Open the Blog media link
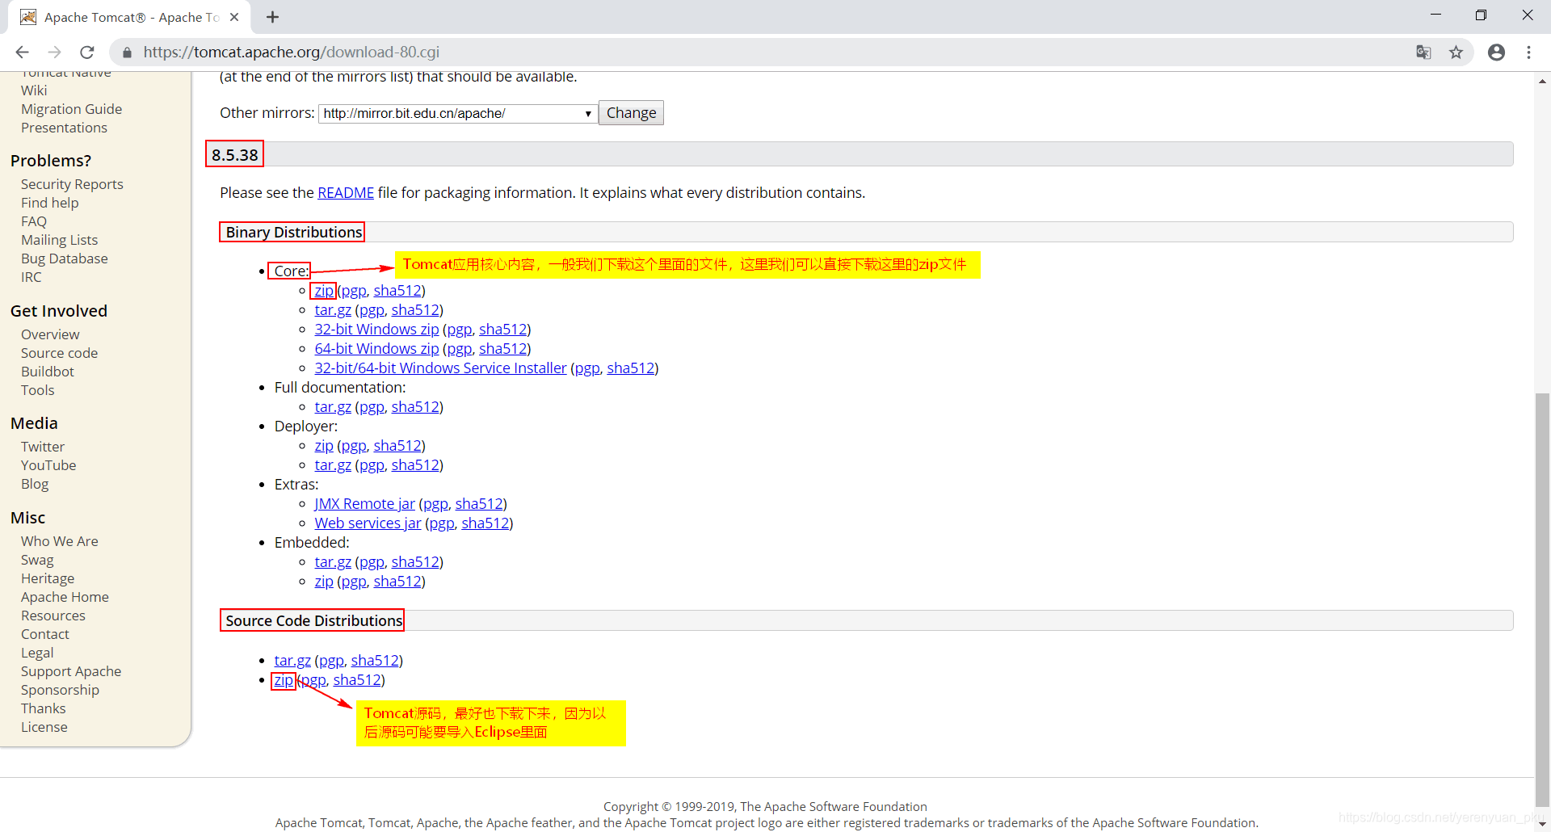The width and height of the screenshot is (1551, 832). point(35,484)
